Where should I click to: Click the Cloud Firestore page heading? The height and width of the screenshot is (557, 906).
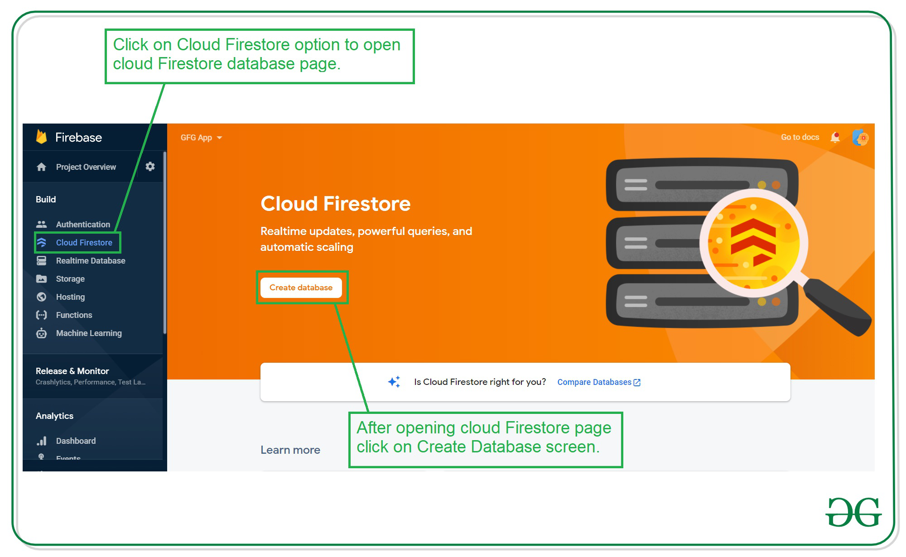pyautogui.click(x=335, y=204)
